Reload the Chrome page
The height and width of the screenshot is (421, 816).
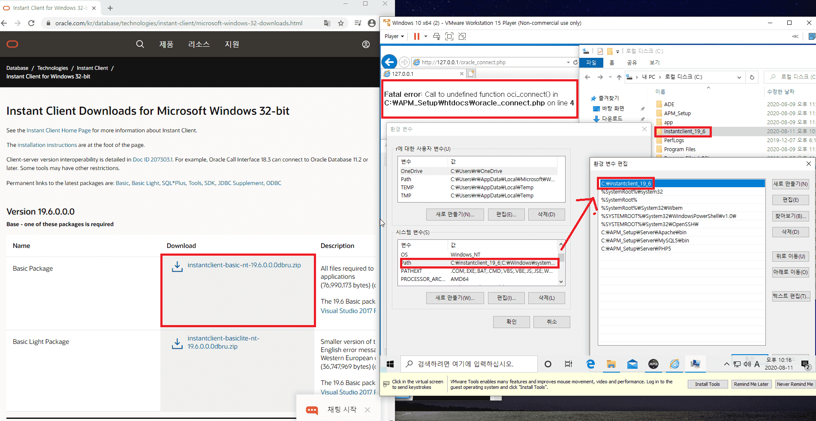point(31,23)
